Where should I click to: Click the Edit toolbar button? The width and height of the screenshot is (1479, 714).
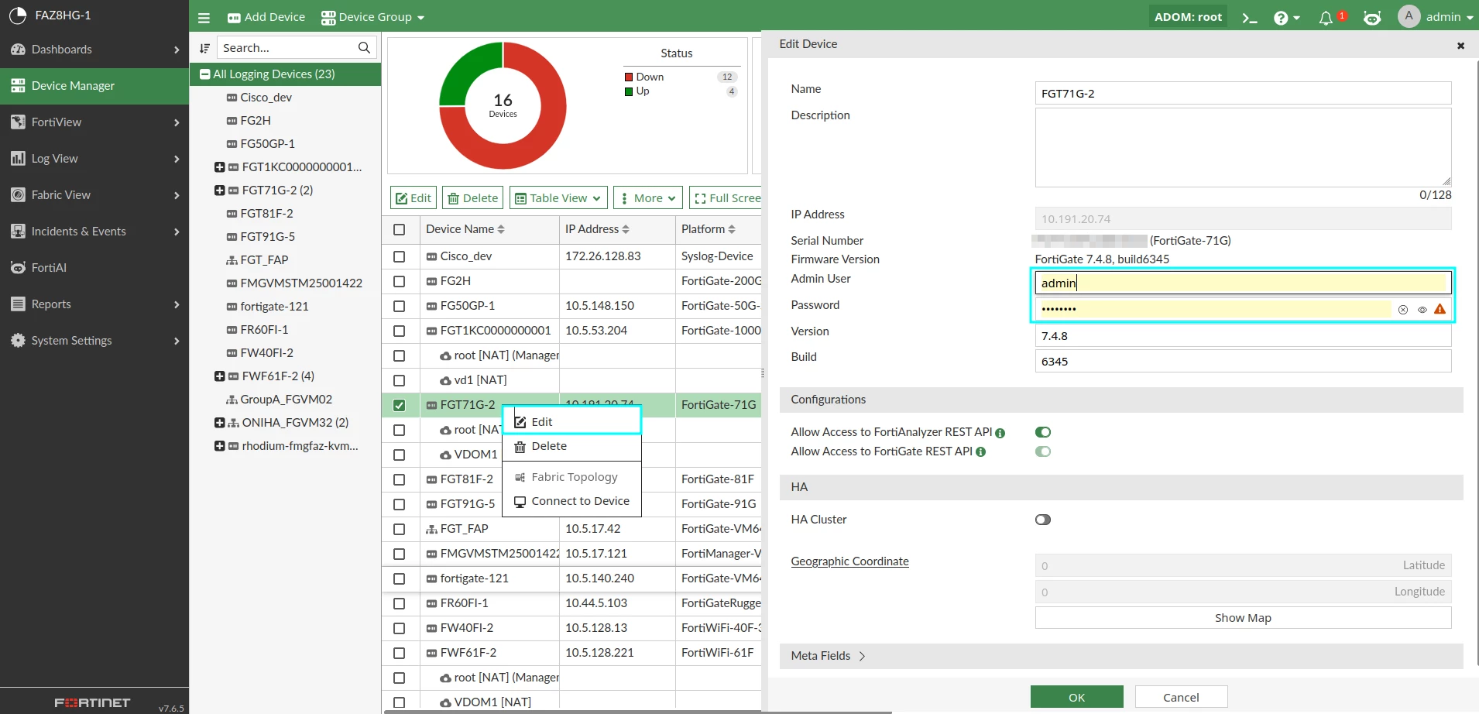click(414, 198)
